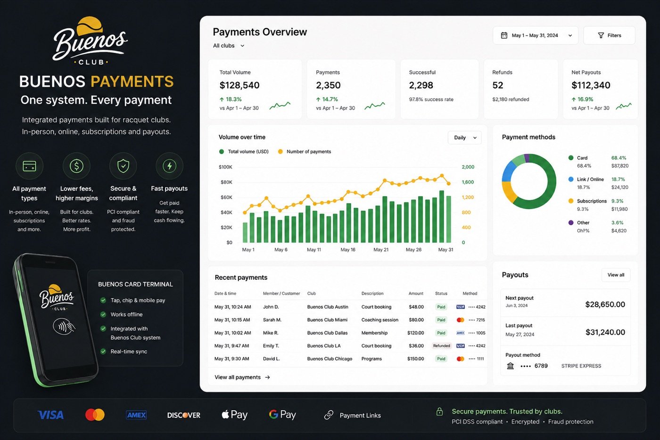Screen dimensions: 660x440
Task: Click the Discover logo in the bottom bar
Action: click(x=184, y=415)
